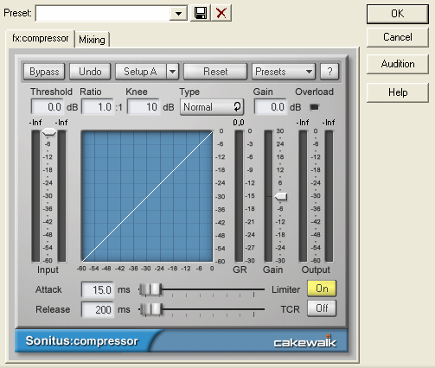This screenshot has height=368, width=435.
Task: Click the Release slider handle
Action: click(151, 309)
